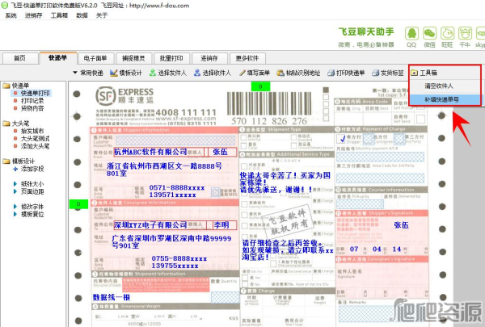Click the sender contact field 张伍
This screenshot has height=327, width=485.
coord(220,152)
